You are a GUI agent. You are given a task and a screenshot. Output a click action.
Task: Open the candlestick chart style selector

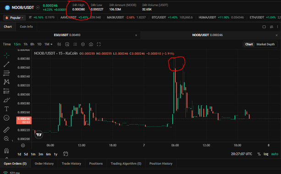pos(59,44)
